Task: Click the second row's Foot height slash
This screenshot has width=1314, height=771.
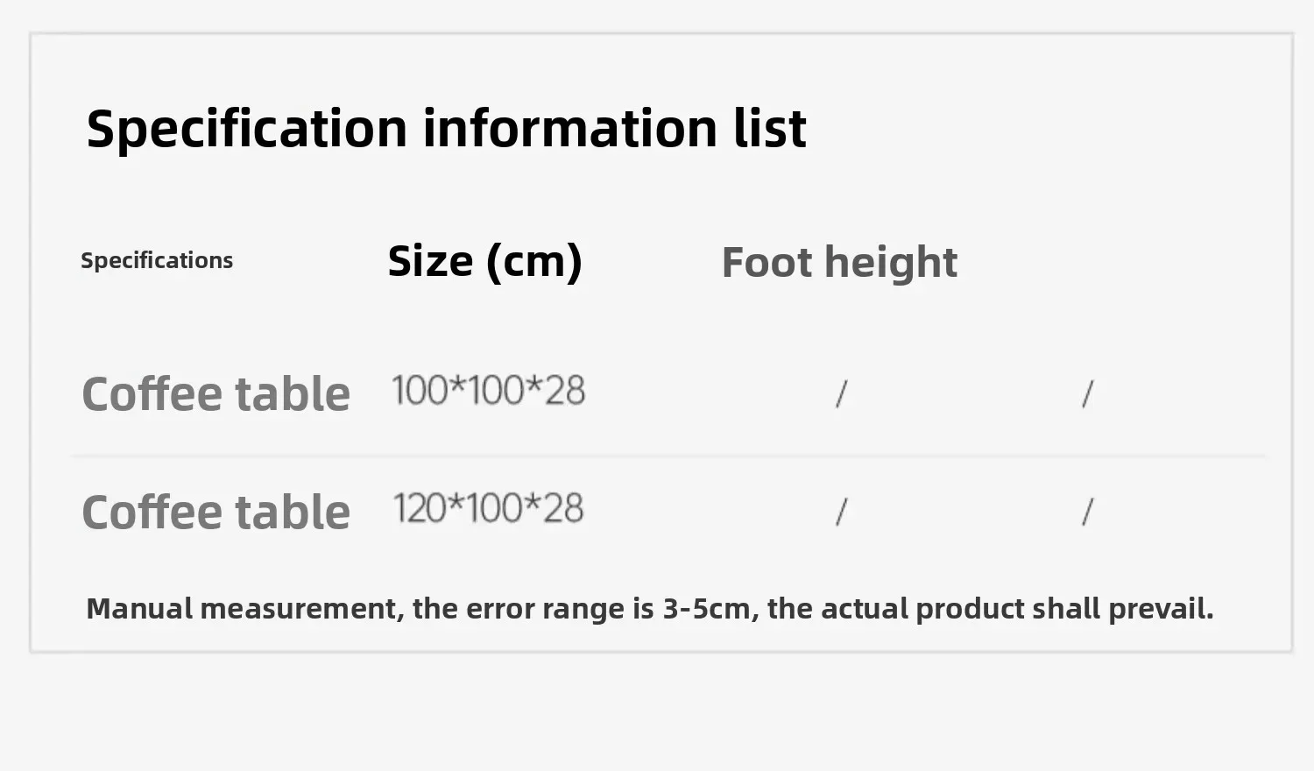Action: [841, 512]
